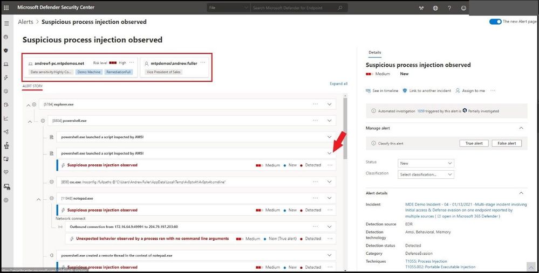Click open in Microsoft 365 Defender

pyautogui.click(x=468, y=216)
